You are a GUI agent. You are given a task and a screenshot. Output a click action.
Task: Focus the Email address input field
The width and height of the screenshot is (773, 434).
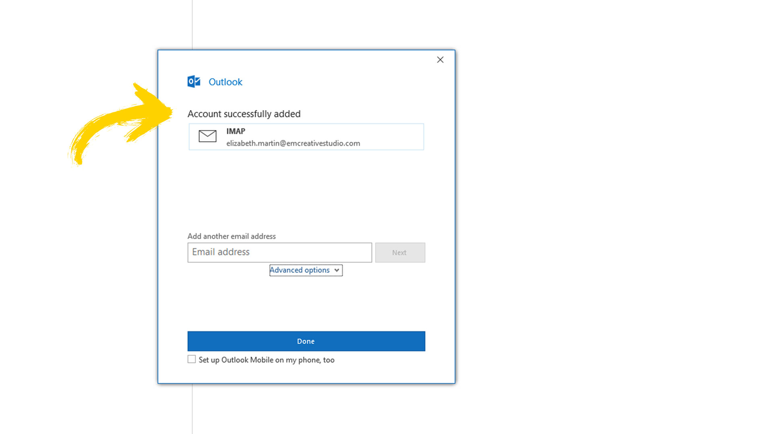click(279, 252)
